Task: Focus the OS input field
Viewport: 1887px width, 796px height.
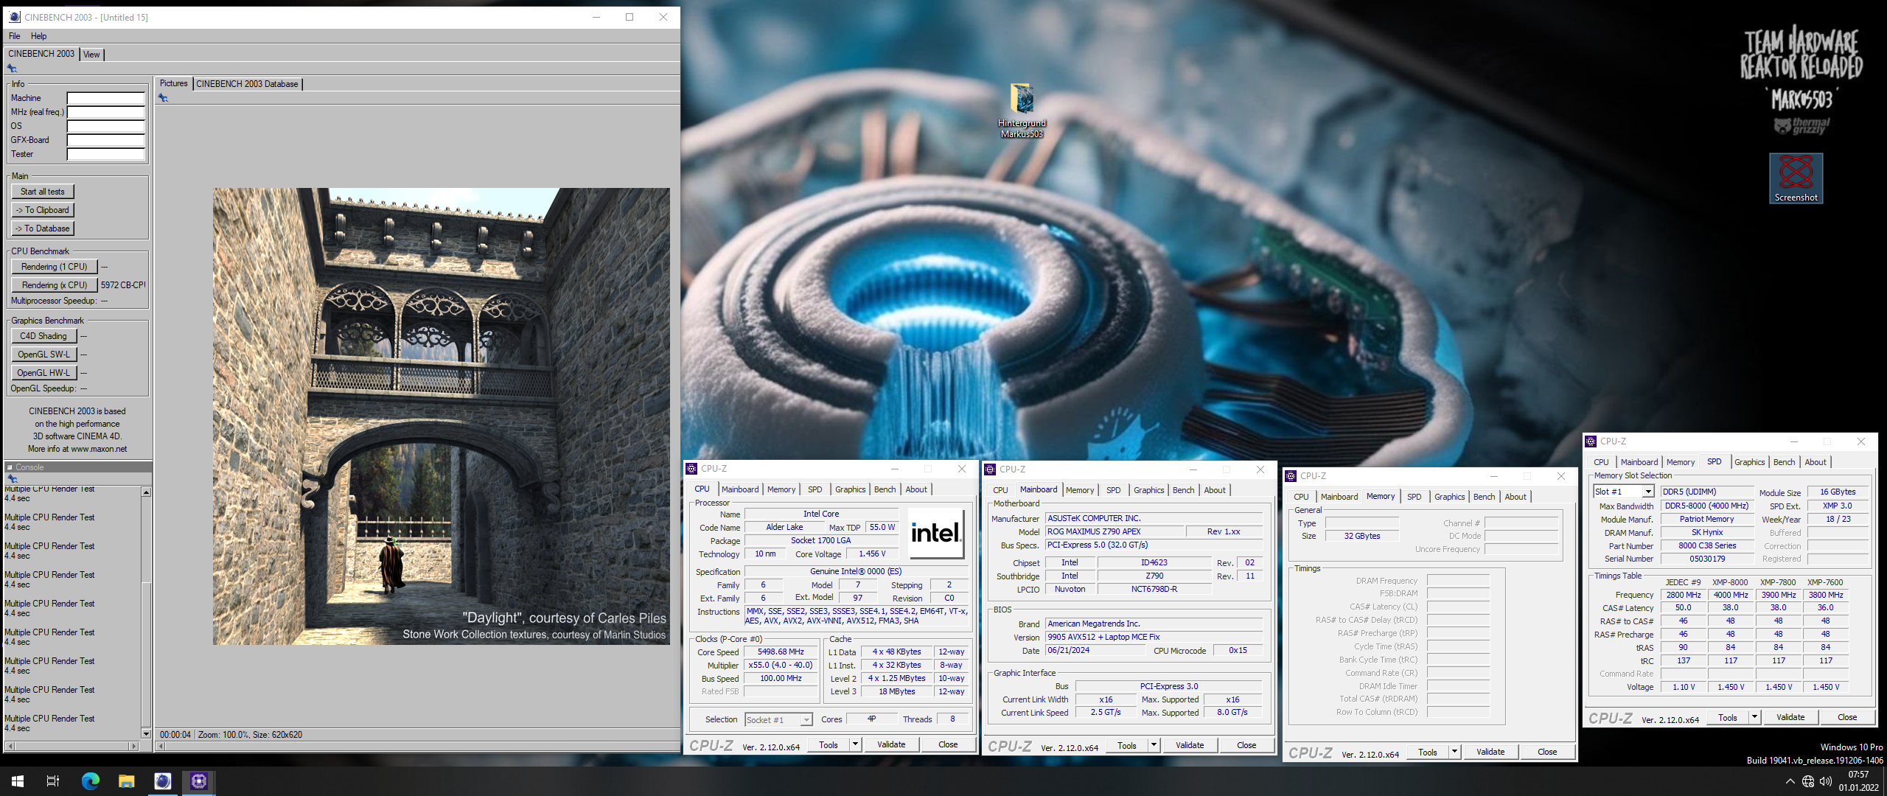Action: (106, 126)
